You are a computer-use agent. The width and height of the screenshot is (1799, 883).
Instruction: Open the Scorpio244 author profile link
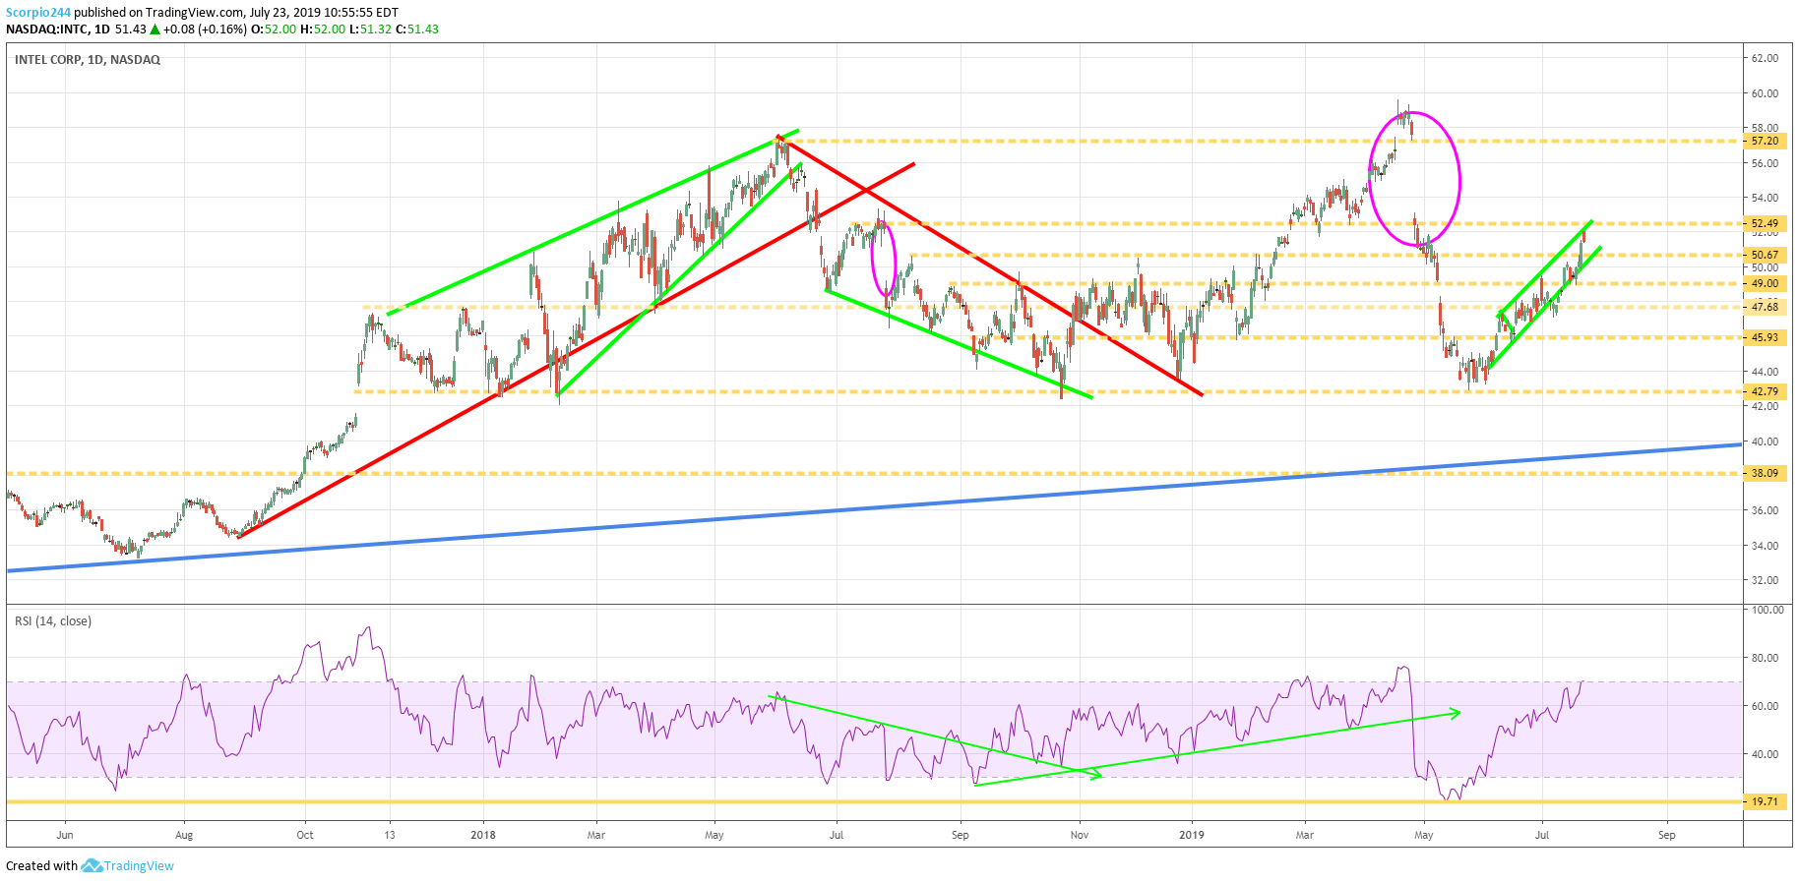(x=38, y=13)
